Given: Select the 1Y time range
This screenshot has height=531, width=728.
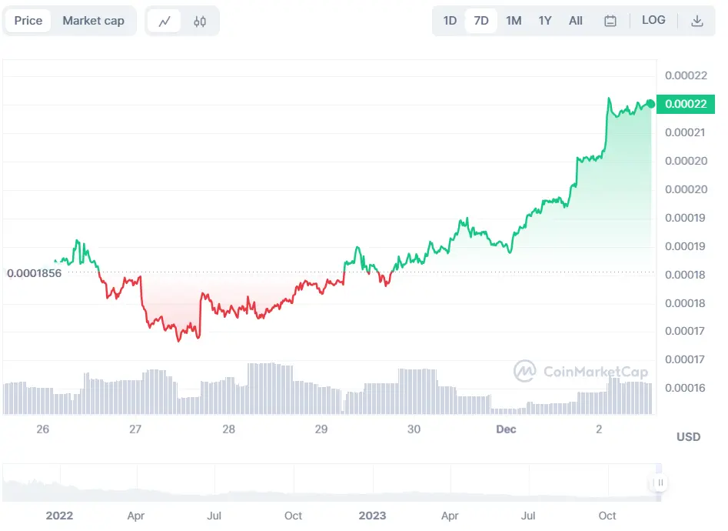Looking at the screenshot, I should coord(544,21).
